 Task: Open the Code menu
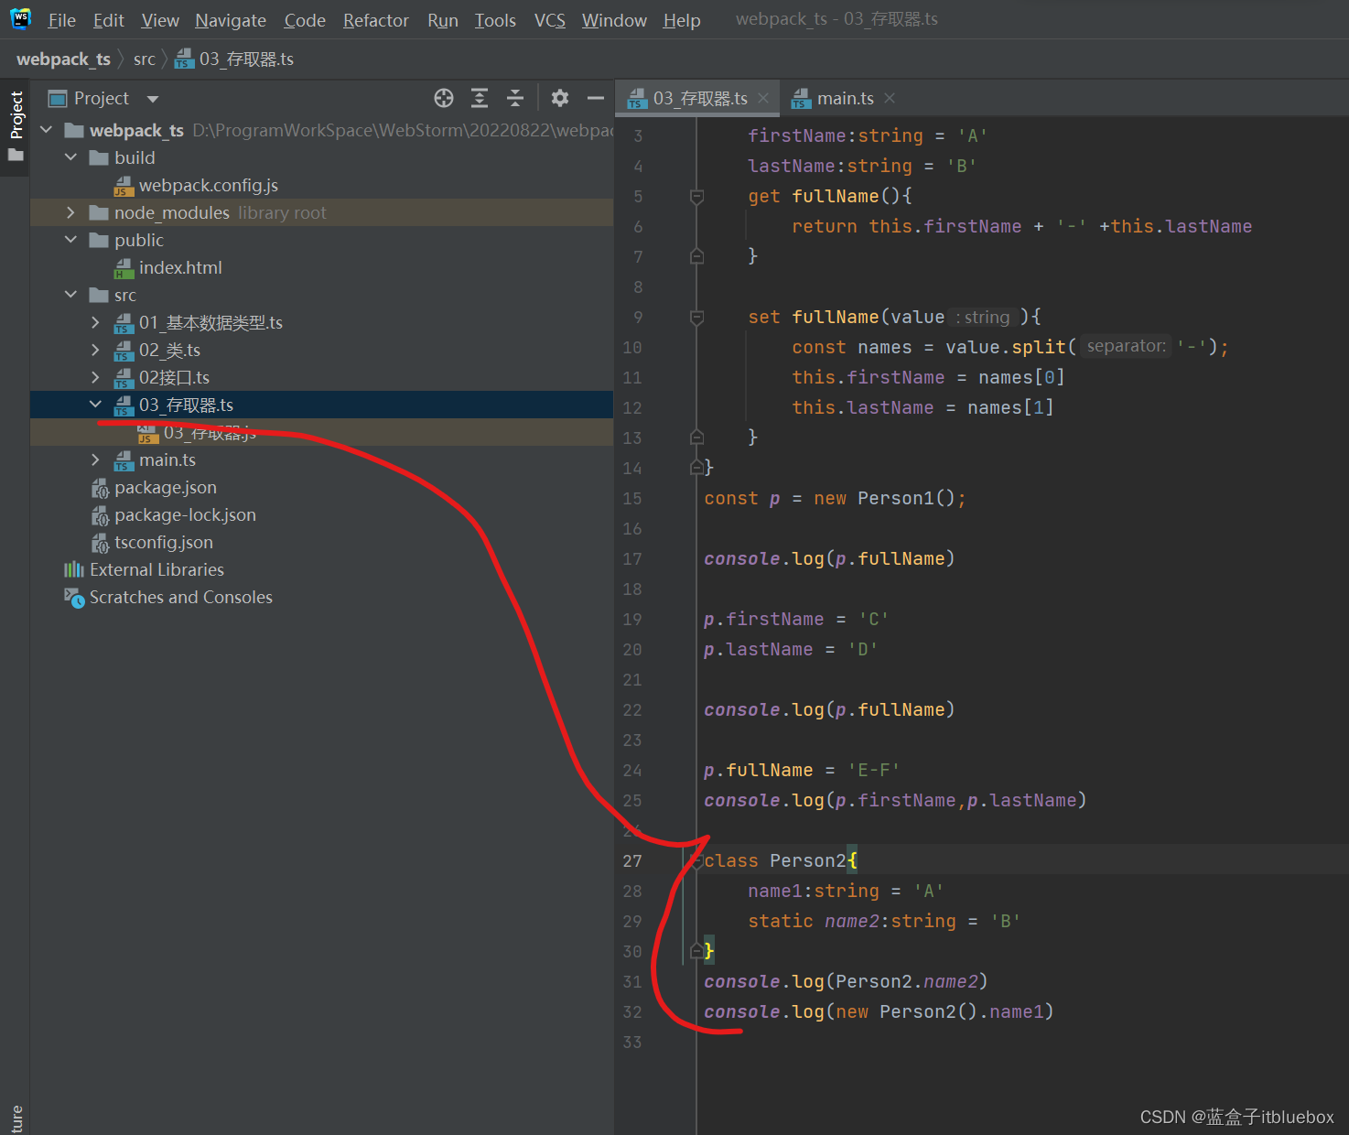point(305,20)
